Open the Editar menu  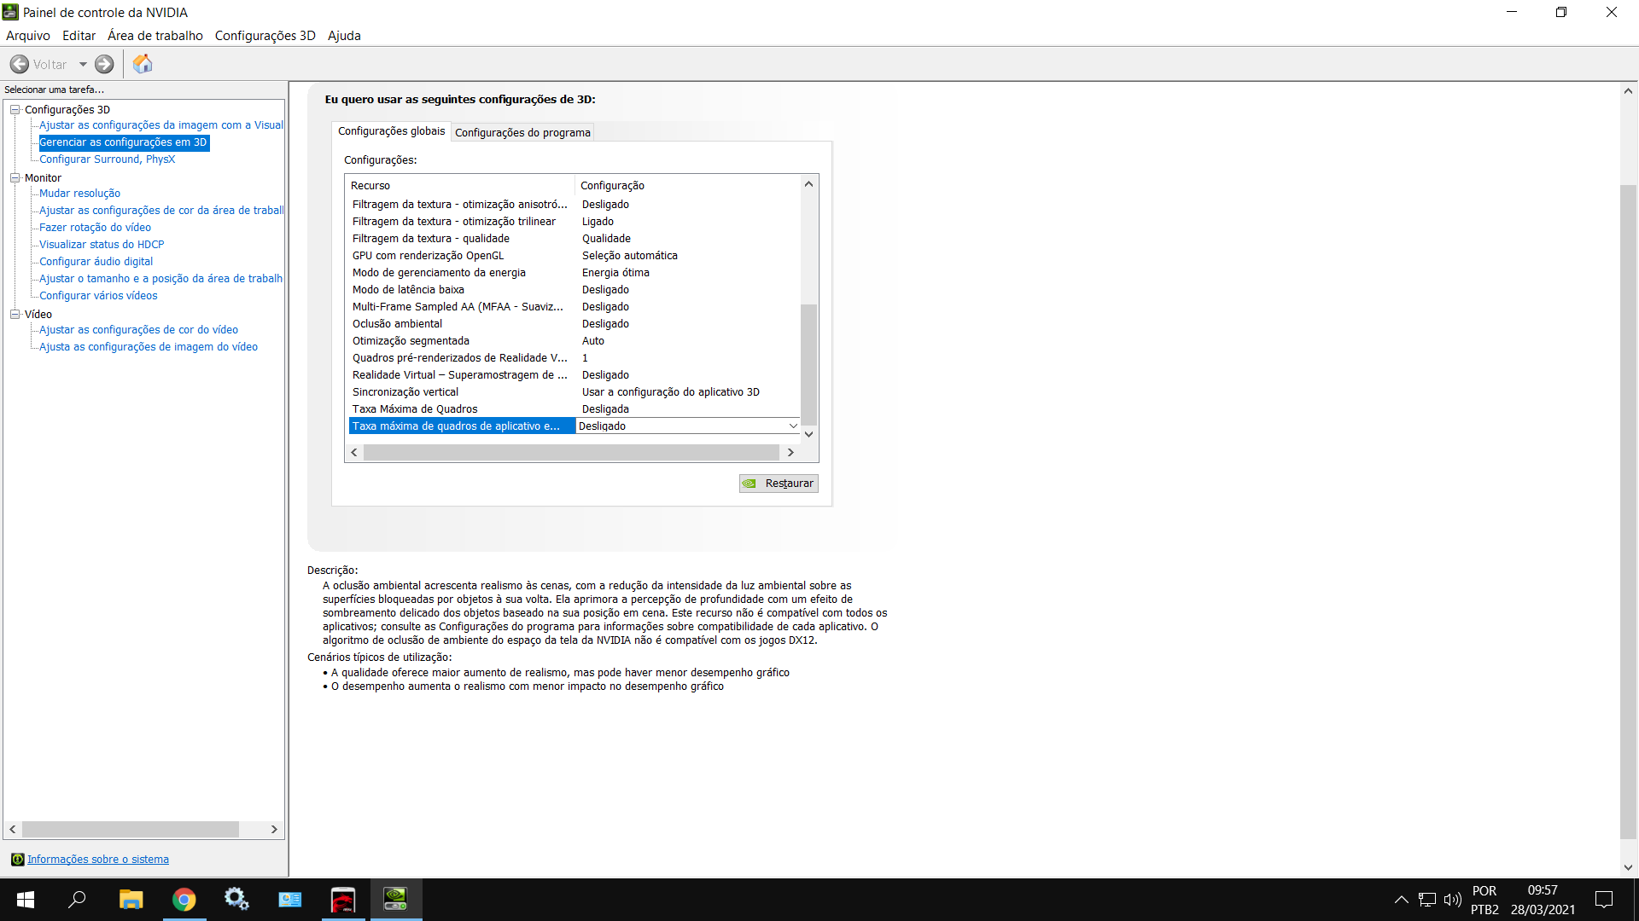click(79, 36)
